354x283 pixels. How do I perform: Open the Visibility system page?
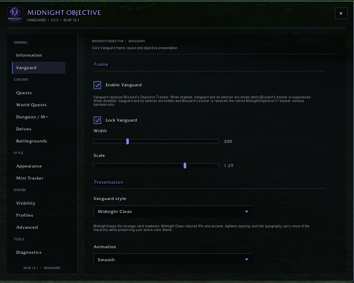(26, 203)
